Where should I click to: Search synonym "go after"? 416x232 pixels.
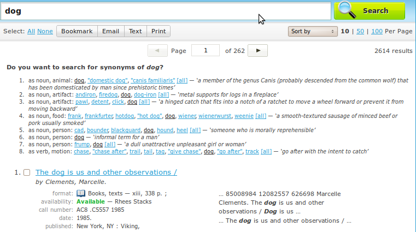(x=230, y=152)
